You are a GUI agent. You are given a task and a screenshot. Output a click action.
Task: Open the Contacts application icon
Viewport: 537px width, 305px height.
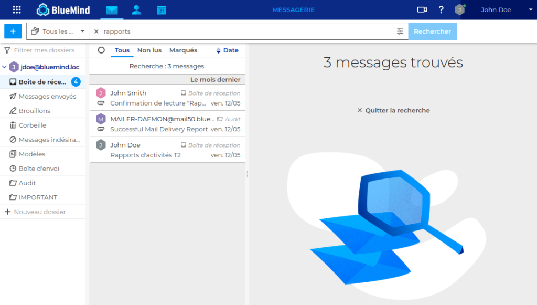(137, 10)
